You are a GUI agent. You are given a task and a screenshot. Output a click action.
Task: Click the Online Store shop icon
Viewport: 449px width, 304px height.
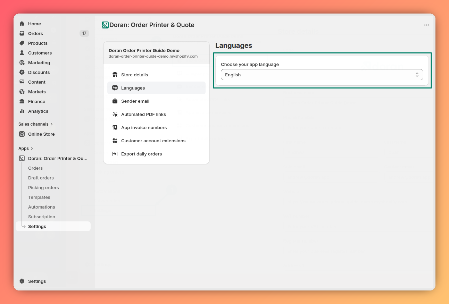22,134
